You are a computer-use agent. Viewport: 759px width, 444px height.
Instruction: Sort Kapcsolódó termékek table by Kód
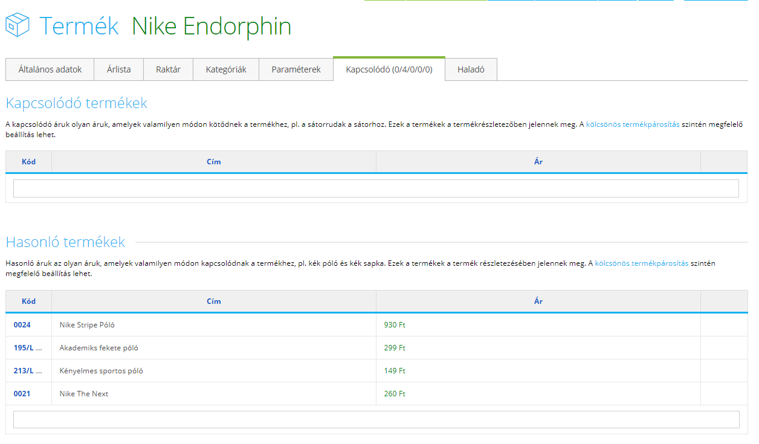click(x=28, y=162)
